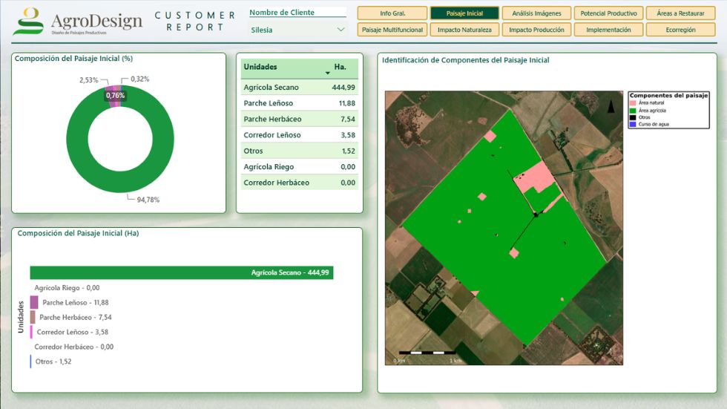The width and height of the screenshot is (727, 409).
Task: Open the Impacto Producción page
Action: click(x=536, y=30)
